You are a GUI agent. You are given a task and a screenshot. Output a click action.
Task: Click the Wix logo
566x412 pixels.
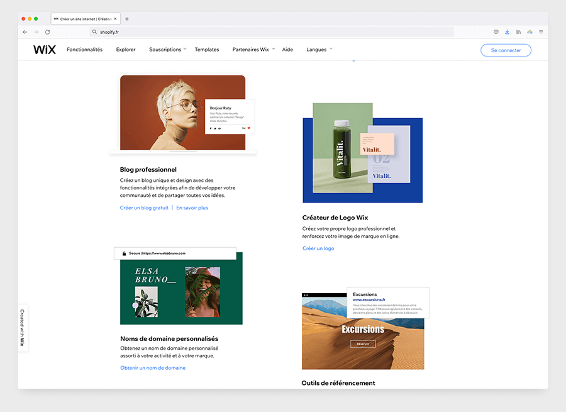tap(45, 50)
